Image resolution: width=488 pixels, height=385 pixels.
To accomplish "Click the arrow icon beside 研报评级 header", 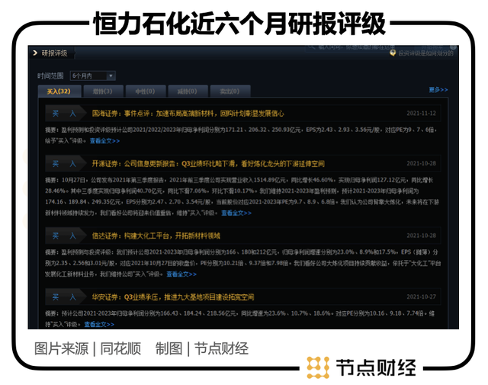I will [34, 53].
